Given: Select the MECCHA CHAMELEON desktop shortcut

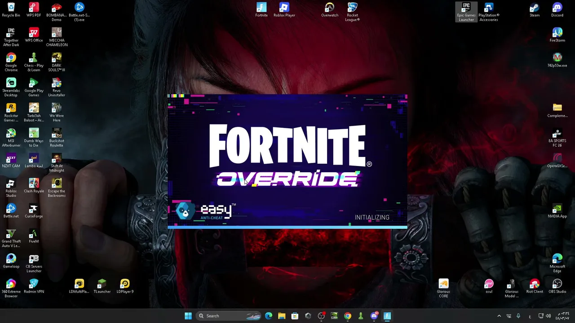Looking at the screenshot, I should point(57,37).
